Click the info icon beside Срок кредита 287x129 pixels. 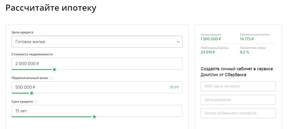coord(36,102)
